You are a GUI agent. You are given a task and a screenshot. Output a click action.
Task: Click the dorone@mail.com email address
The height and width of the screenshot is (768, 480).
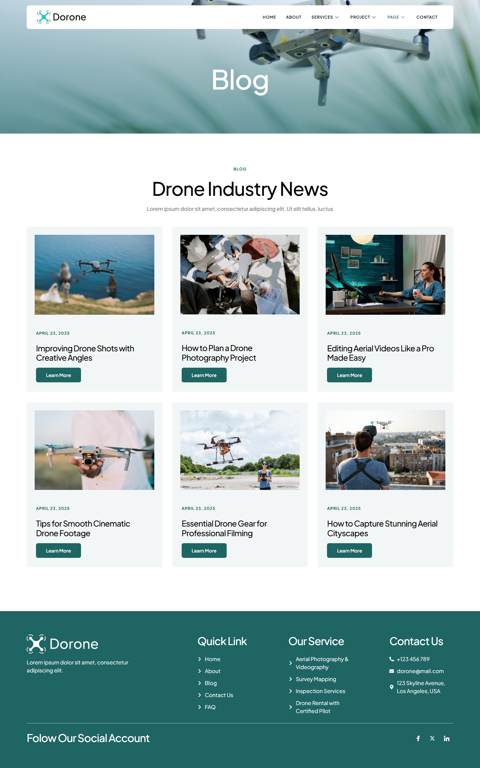click(420, 671)
